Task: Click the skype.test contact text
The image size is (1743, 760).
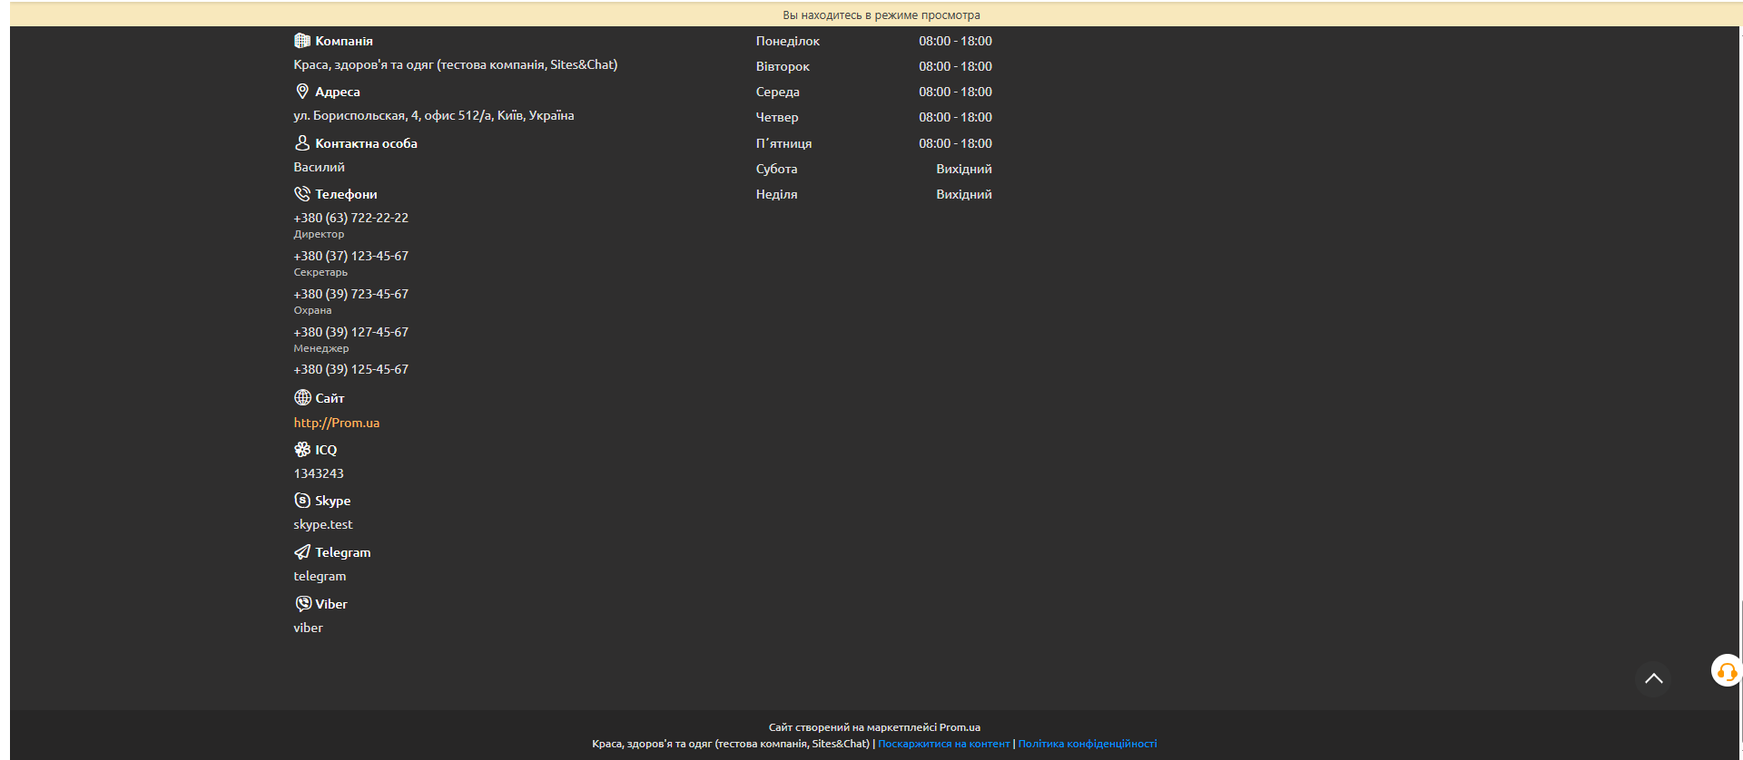Action: tap(322, 524)
